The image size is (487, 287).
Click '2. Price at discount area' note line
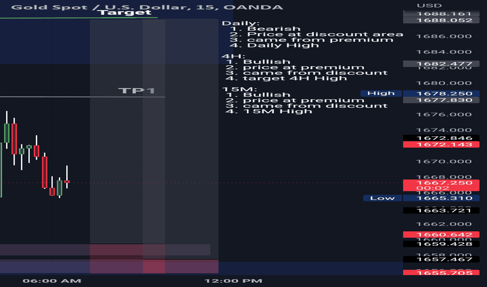pyautogui.click(x=317, y=34)
